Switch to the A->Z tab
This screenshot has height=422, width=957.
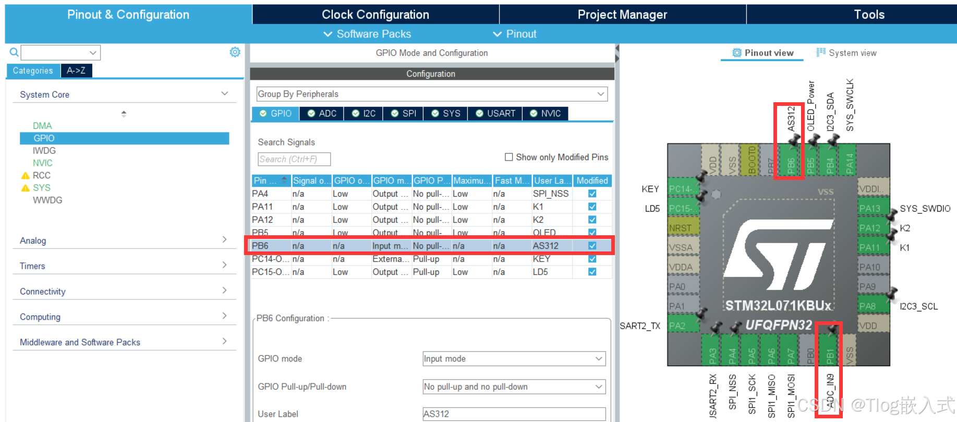point(76,70)
